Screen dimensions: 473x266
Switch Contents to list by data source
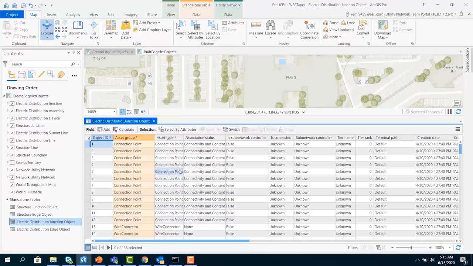point(22,75)
